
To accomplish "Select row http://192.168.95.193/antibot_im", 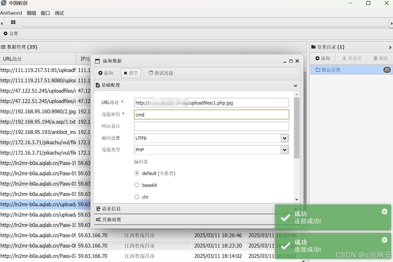I will coord(45,132).
